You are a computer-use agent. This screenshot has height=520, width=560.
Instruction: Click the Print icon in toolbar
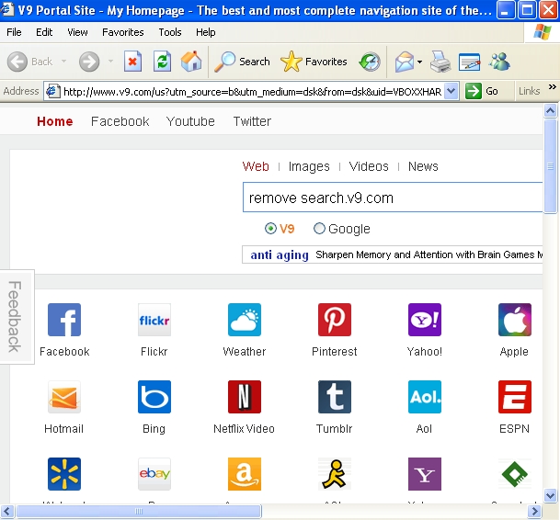[x=440, y=62]
